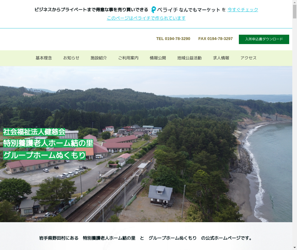Click the 特別養護老人ホーム結の里 heading on the photo

click(x=48, y=143)
